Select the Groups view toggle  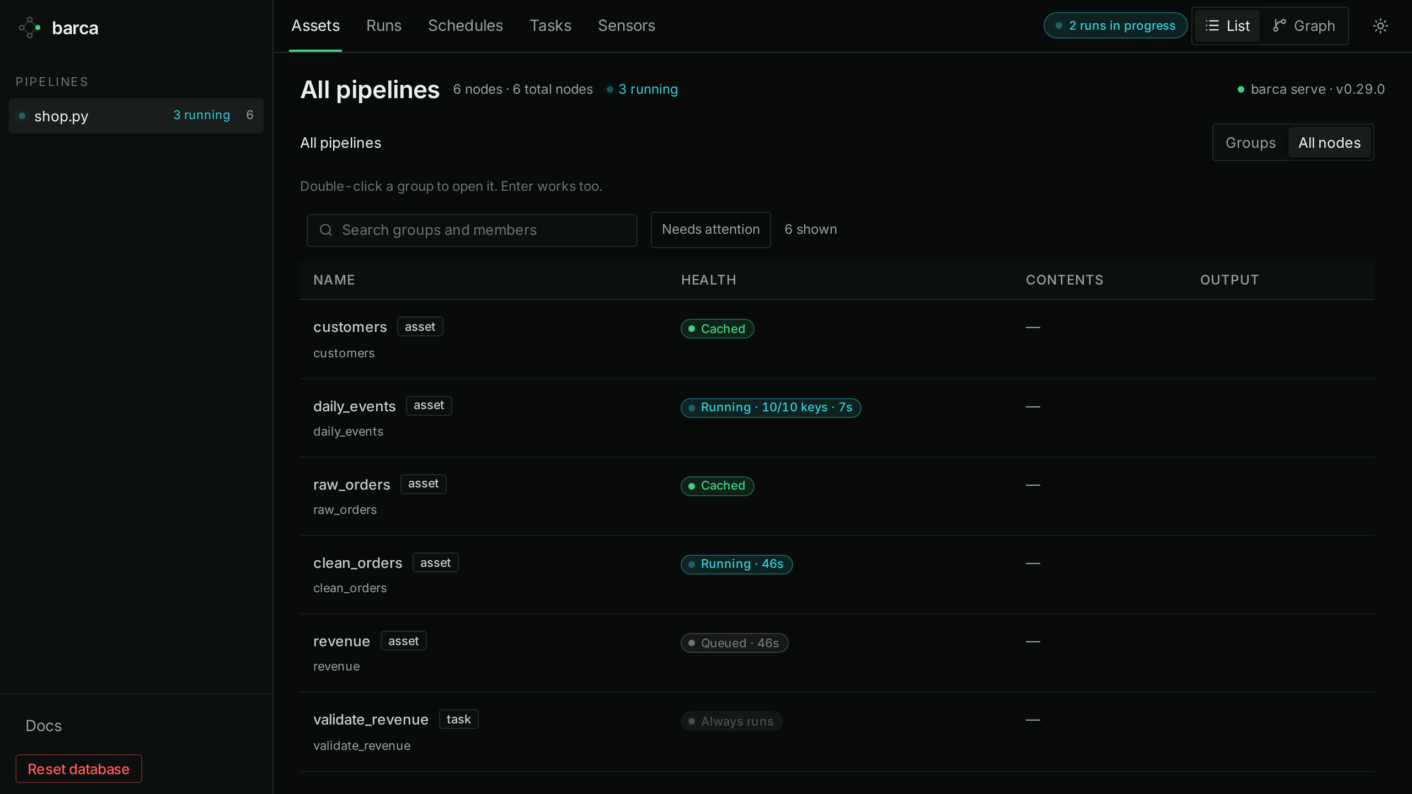tap(1250, 143)
